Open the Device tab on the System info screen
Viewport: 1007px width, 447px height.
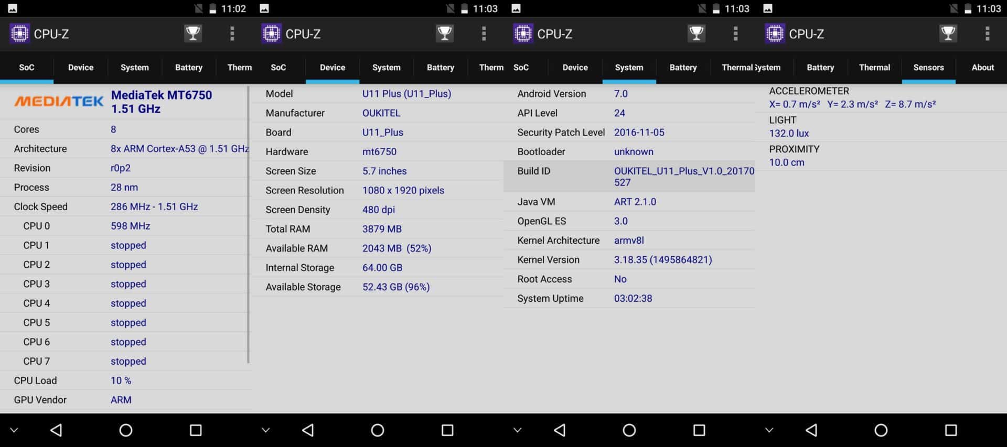pyautogui.click(x=575, y=68)
